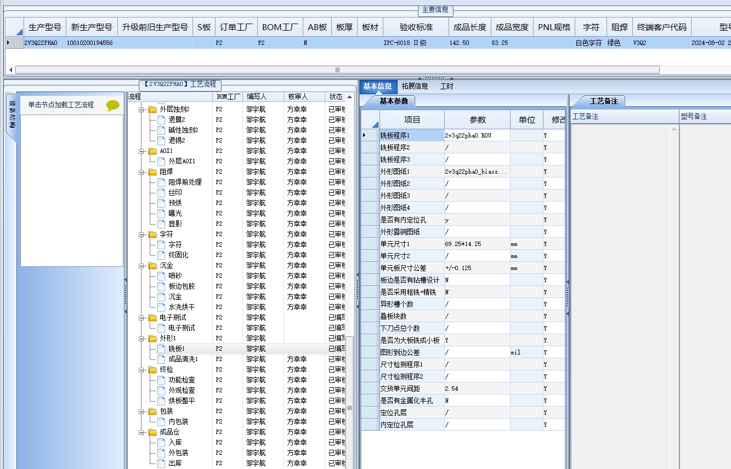Switch to the 基本信息 tab

377,86
